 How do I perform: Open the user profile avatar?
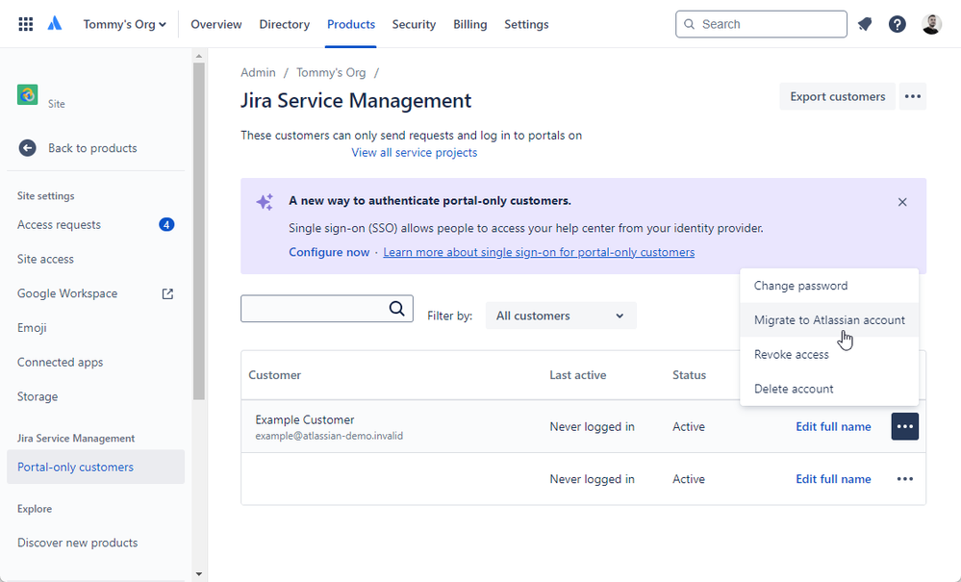click(931, 24)
